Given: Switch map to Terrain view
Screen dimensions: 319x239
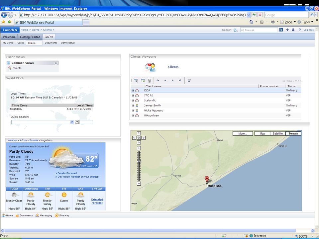Looking at the screenshot, I should (x=293, y=133).
